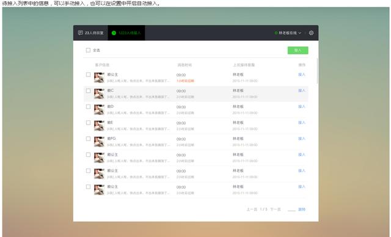Click 赖E's avatar thumbnail
This screenshot has height=237, width=391.
coord(99,126)
